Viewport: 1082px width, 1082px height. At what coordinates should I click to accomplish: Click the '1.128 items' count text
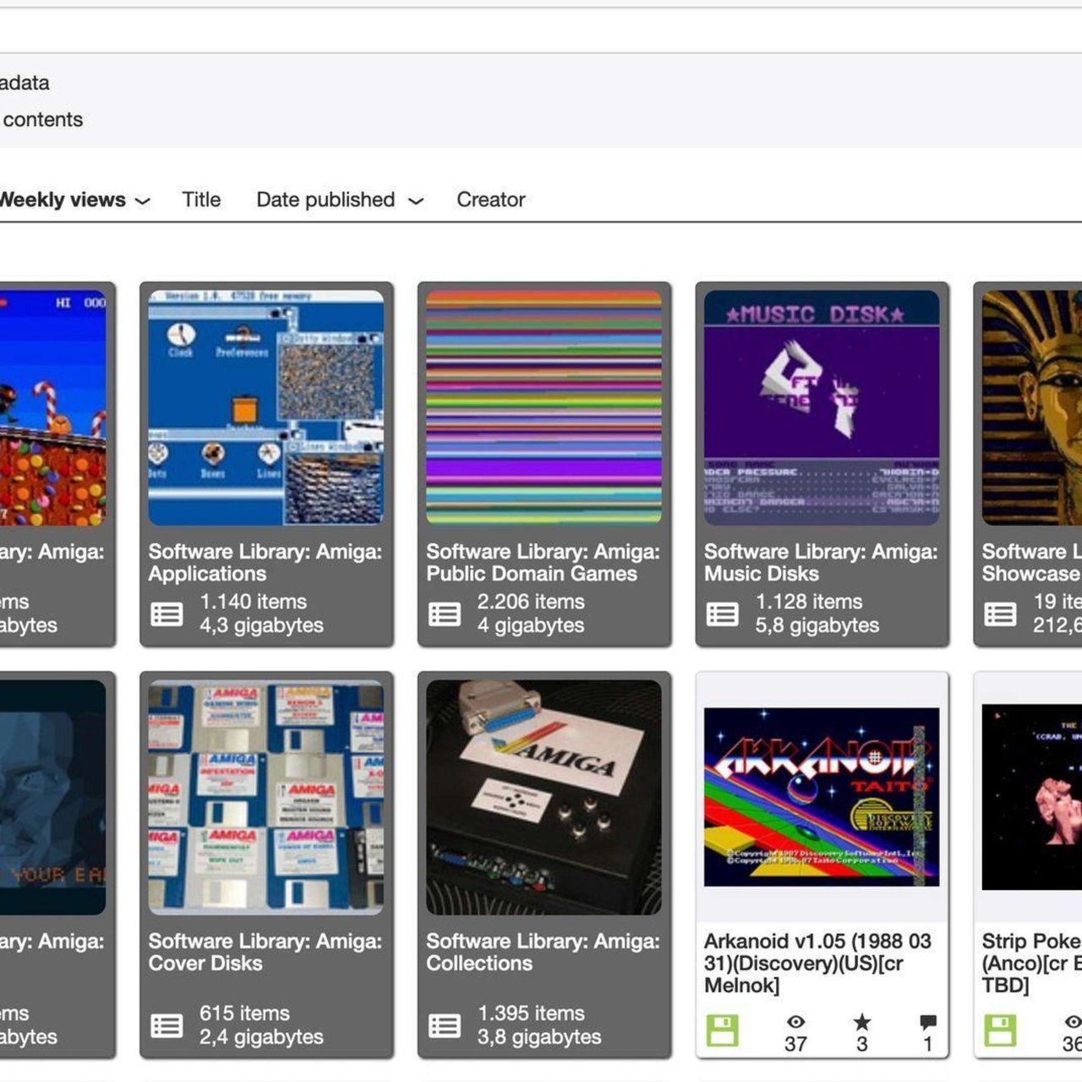809,602
